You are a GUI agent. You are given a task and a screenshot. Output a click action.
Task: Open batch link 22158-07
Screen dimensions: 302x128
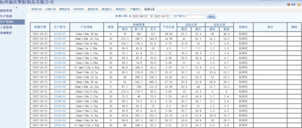click(x=60, y=34)
